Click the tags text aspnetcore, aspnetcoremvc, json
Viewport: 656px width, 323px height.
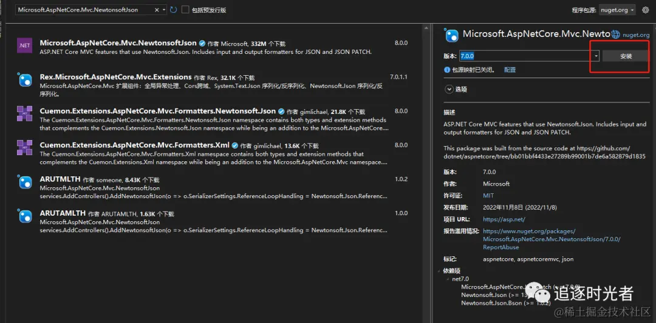point(528,259)
